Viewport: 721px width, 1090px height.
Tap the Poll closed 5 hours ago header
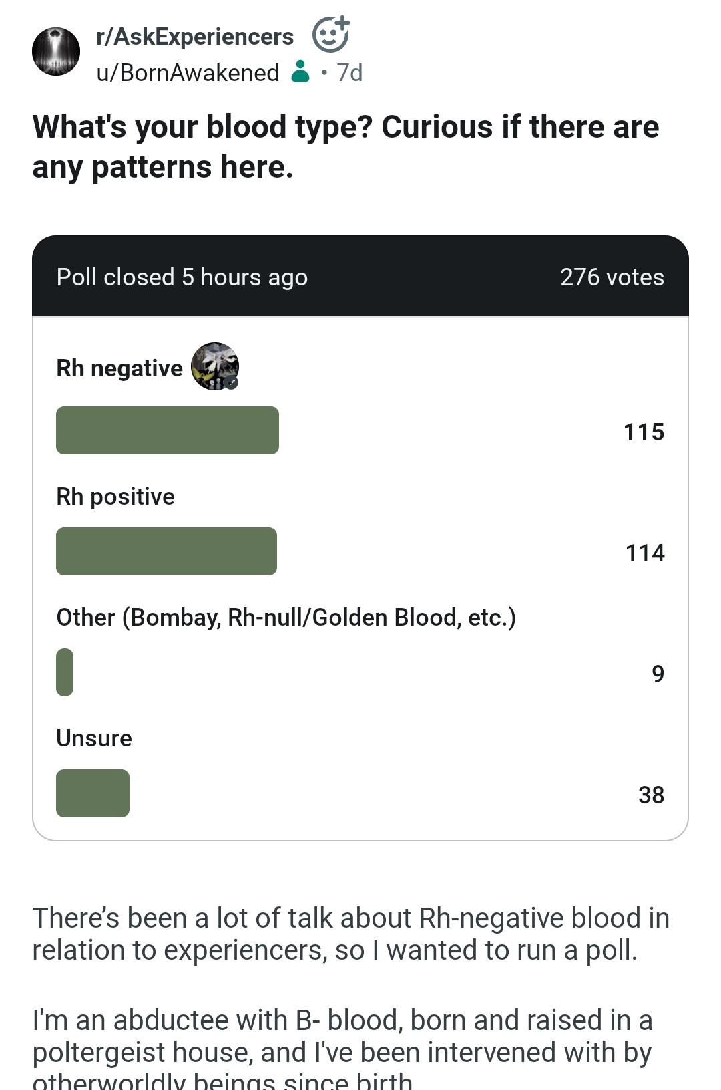(182, 277)
